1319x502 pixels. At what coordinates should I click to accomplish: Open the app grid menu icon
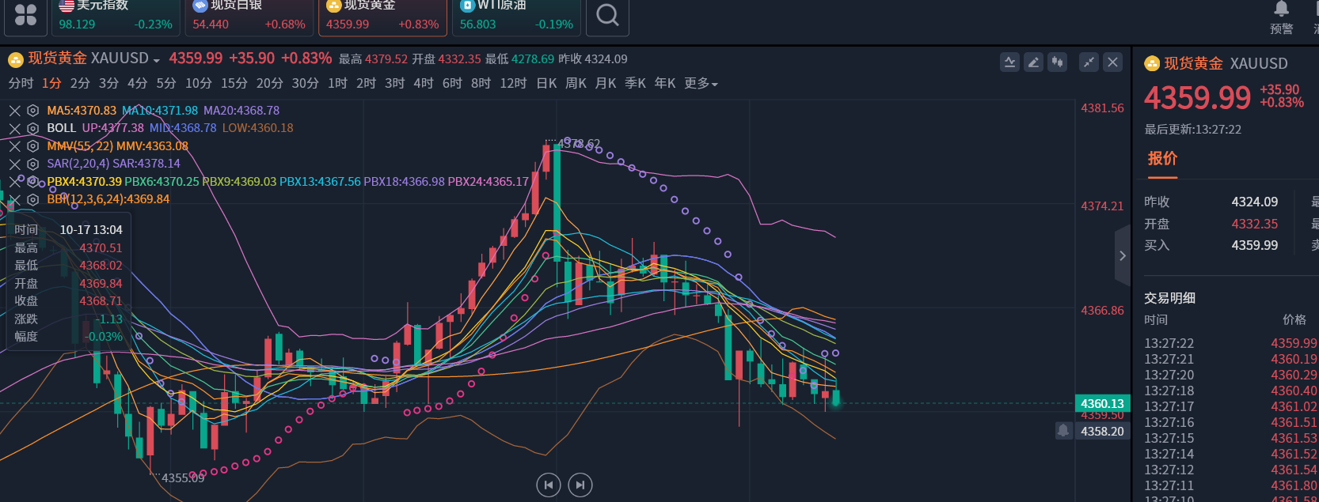pyautogui.click(x=25, y=16)
